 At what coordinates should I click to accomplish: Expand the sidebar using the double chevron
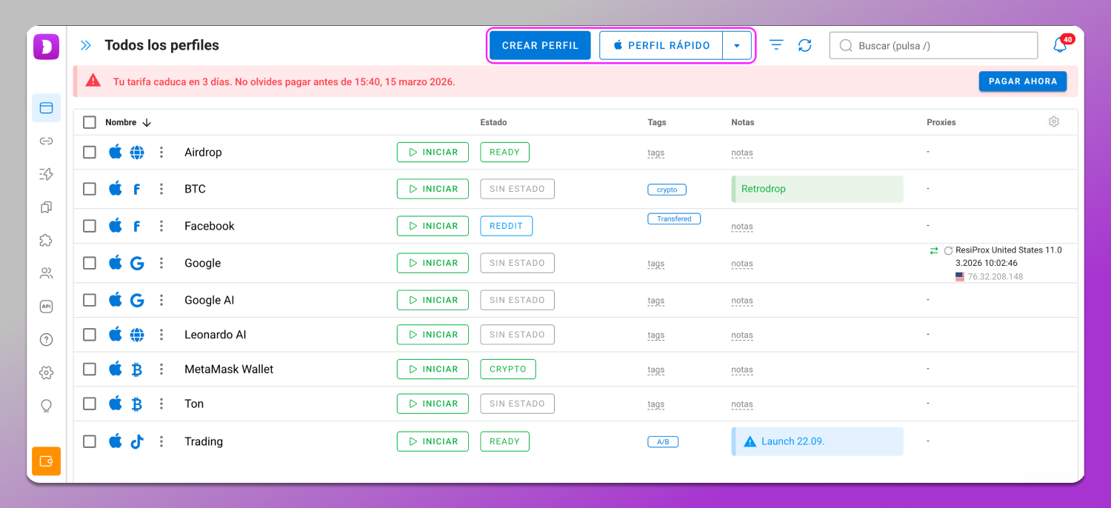[85, 44]
